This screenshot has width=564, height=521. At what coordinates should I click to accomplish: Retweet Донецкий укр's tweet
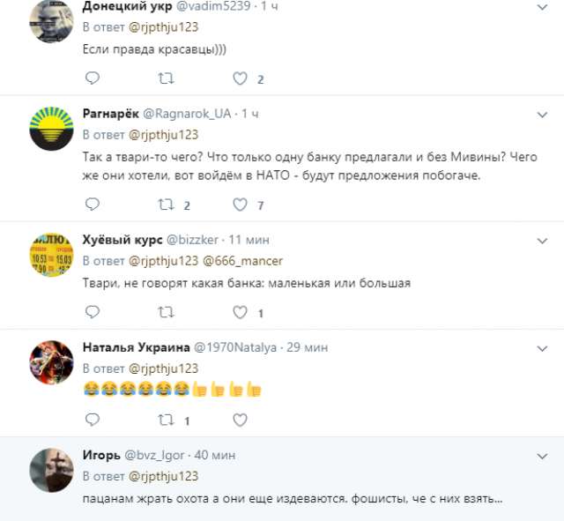coord(165,79)
